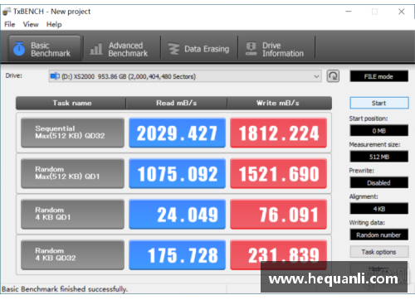Click the sequential read value 2029.427

(177, 133)
